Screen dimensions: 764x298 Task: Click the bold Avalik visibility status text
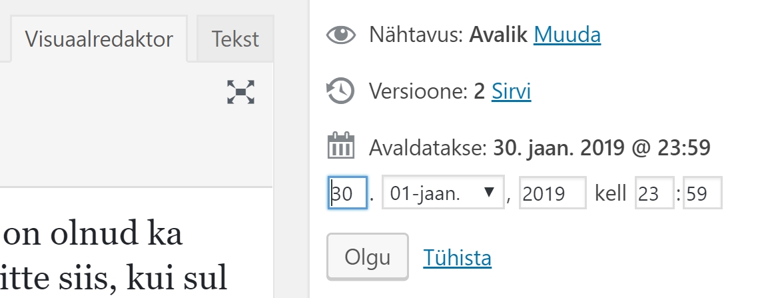499,35
